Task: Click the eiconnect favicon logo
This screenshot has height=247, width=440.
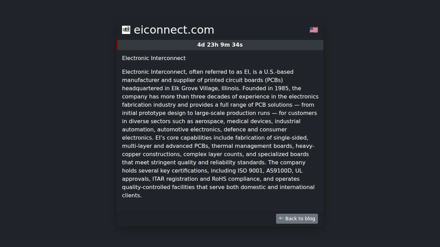Action: [126, 30]
